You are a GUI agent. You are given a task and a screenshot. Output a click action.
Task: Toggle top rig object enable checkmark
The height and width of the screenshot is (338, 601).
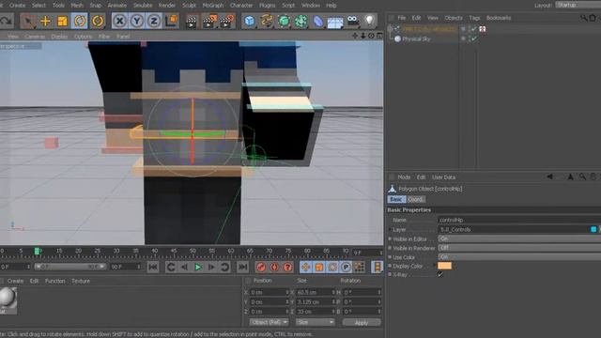point(474,29)
